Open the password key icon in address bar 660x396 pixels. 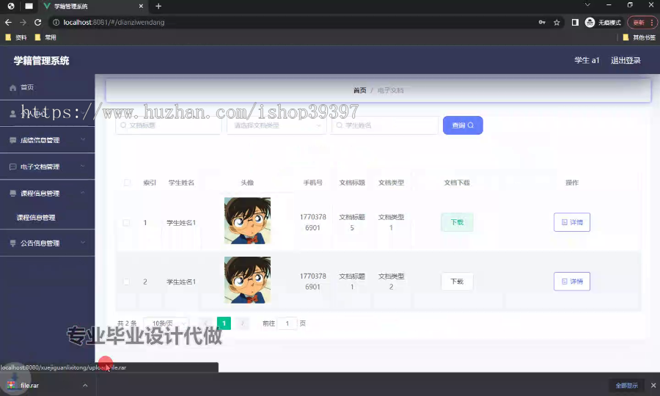point(542,22)
